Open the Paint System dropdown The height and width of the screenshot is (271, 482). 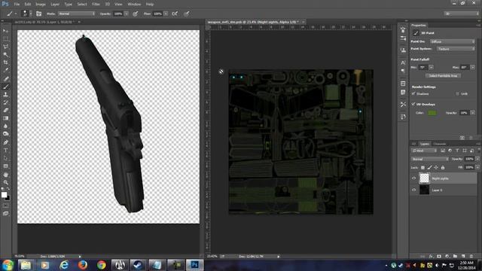[x=456, y=49]
